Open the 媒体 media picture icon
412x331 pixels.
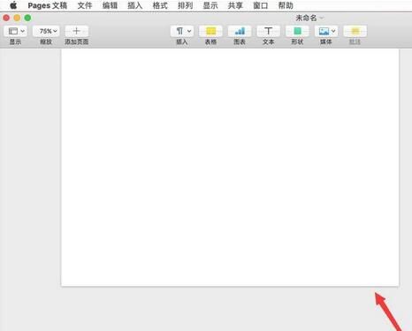coord(324,31)
